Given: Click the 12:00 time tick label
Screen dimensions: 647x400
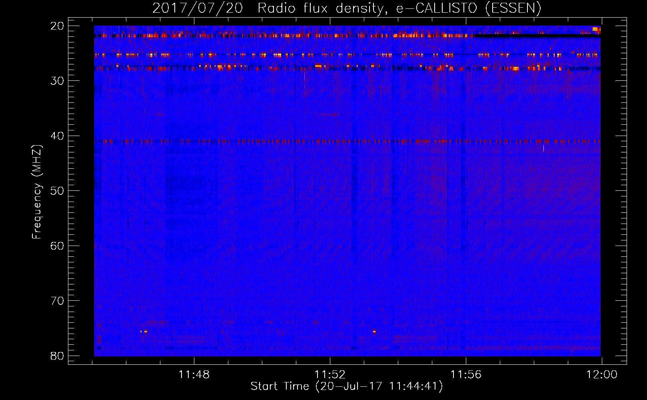Looking at the screenshot, I should coord(602,375).
